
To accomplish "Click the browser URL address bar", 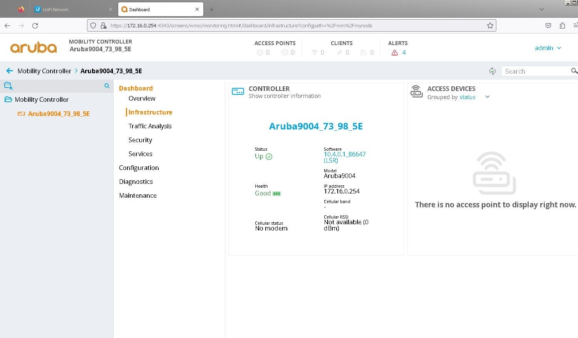I will pos(292,25).
